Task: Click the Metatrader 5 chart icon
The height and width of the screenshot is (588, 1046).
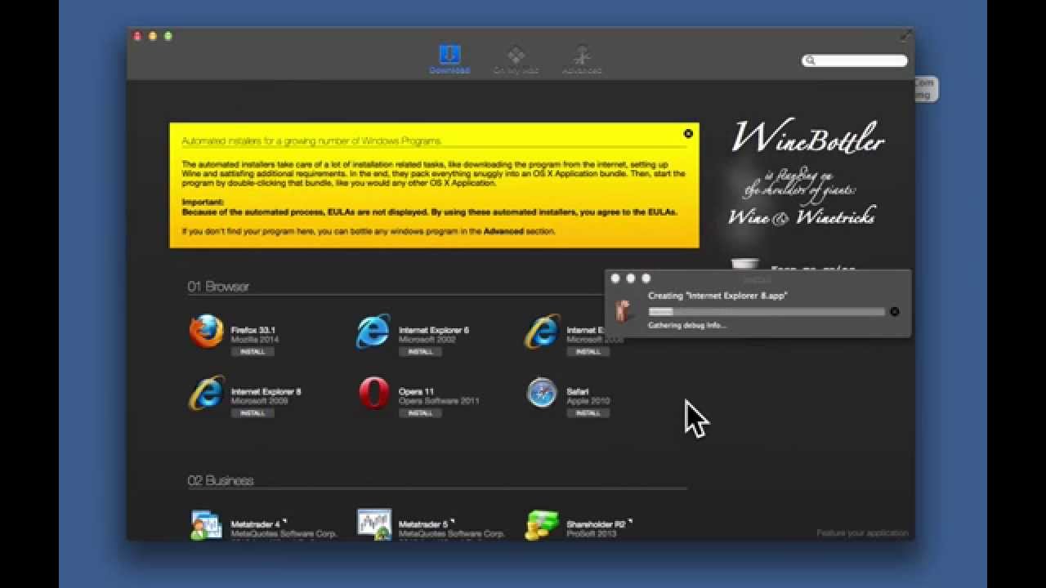Action: (374, 524)
